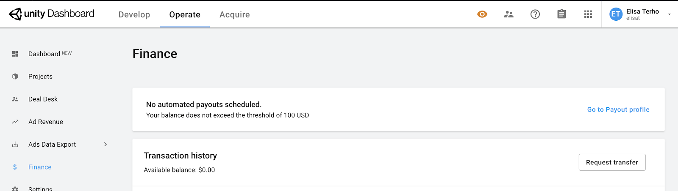Click the ET user avatar

[x=616, y=14]
